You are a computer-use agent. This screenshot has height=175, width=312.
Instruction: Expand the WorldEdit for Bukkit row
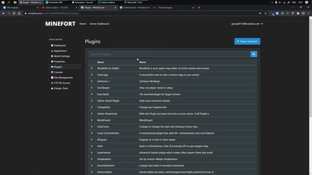pyautogui.click(x=92, y=68)
